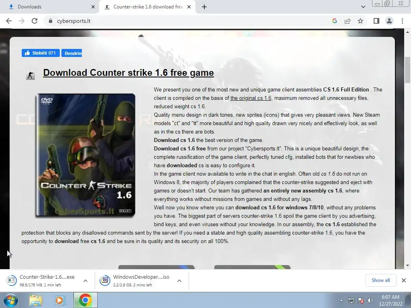Click 'download cs 1.6 for windows 7/8/10' text
This screenshot has width=411, height=308.
click(279, 207)
